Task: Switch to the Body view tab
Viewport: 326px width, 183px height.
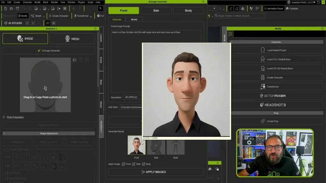Action: pos(188,10)
